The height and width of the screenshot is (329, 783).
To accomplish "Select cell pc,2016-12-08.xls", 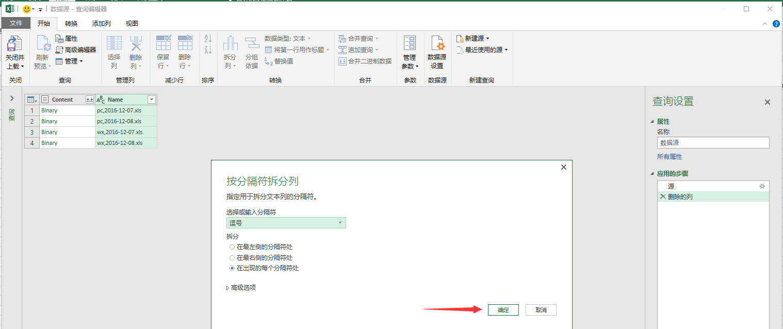I will click(126, 121).
